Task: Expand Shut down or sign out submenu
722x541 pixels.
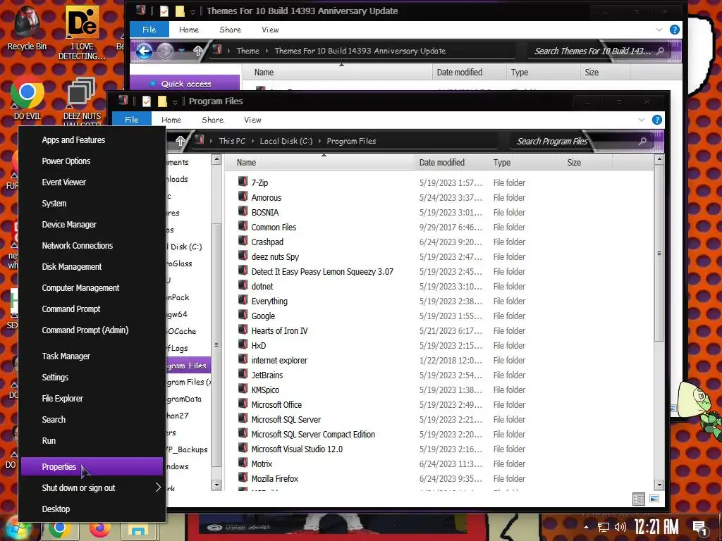Action: pyautogui.click(x=159, y=487)
